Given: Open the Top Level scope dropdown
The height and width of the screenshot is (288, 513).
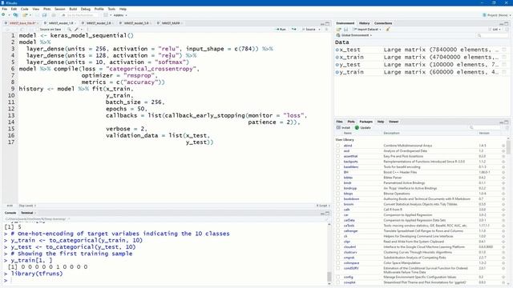Looking at the screenshot, I should pos(27,206).
